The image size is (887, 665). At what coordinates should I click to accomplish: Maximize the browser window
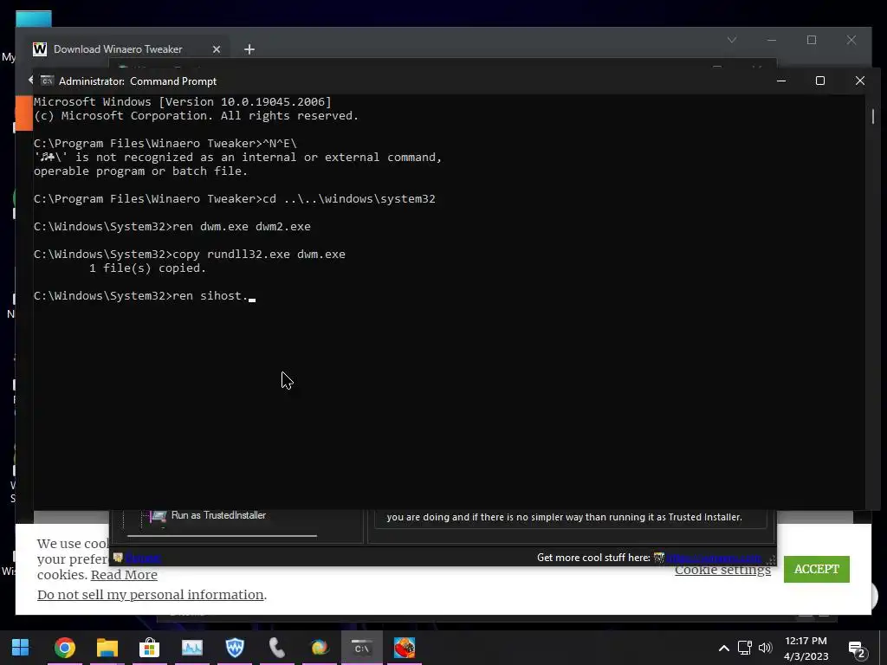pos(812,40)
